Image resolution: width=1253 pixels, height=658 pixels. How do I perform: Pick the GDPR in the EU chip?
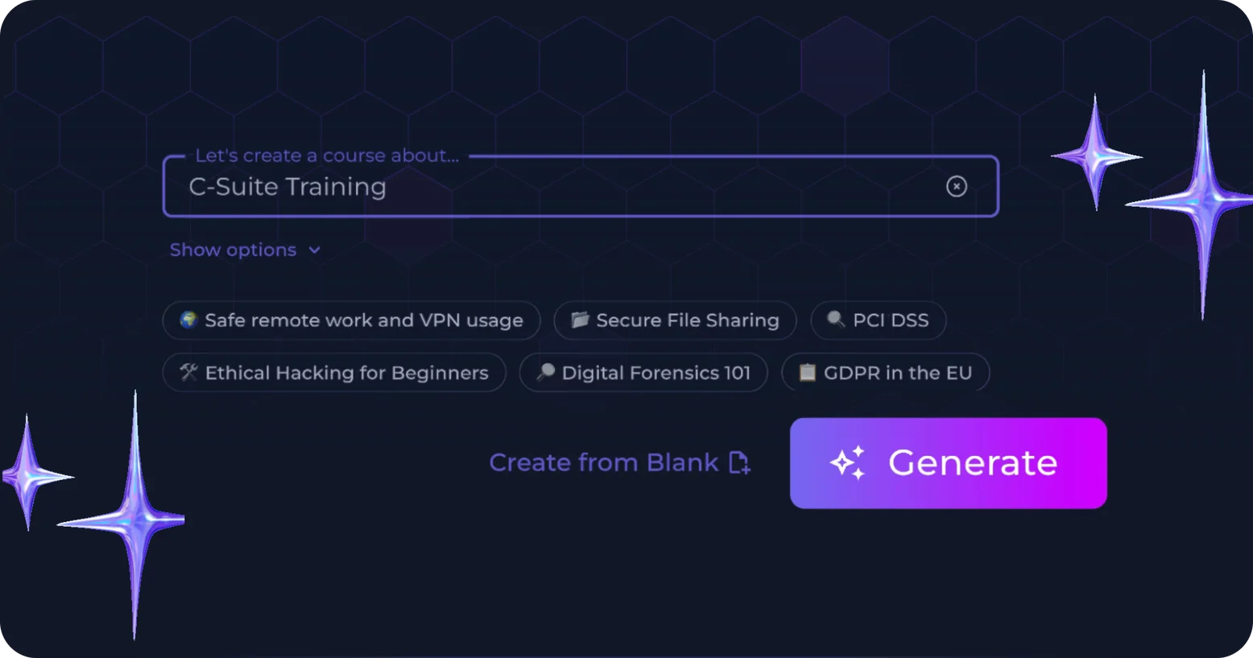coord(885,373)
